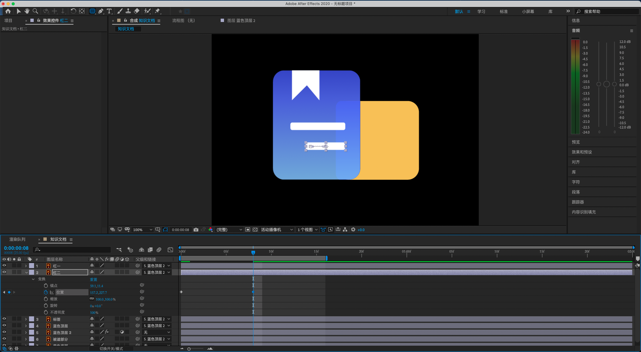The image size is (641, 352).
Task: Switch to the 渲染队列 render queue tab
Action: [x=17, y=239]
